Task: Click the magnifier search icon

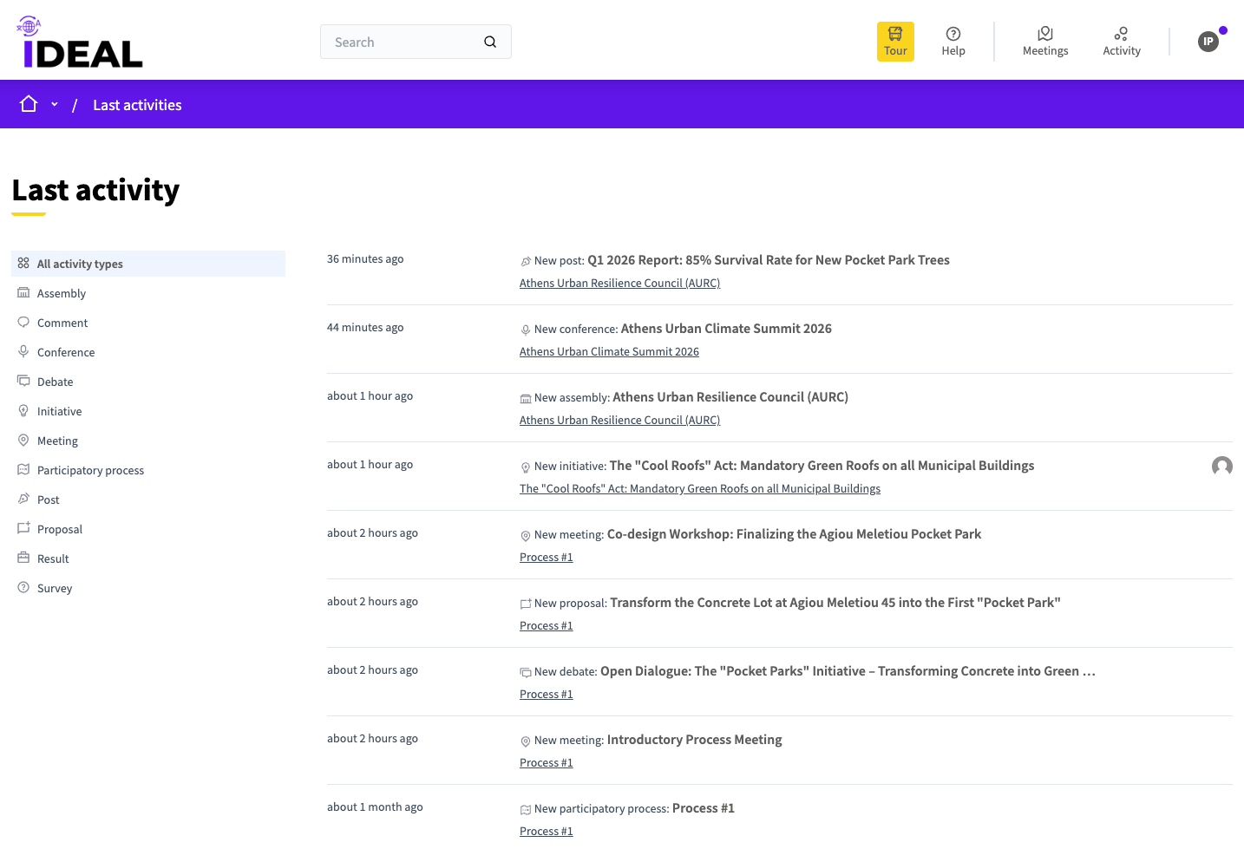Action: [x=490, y=42]
